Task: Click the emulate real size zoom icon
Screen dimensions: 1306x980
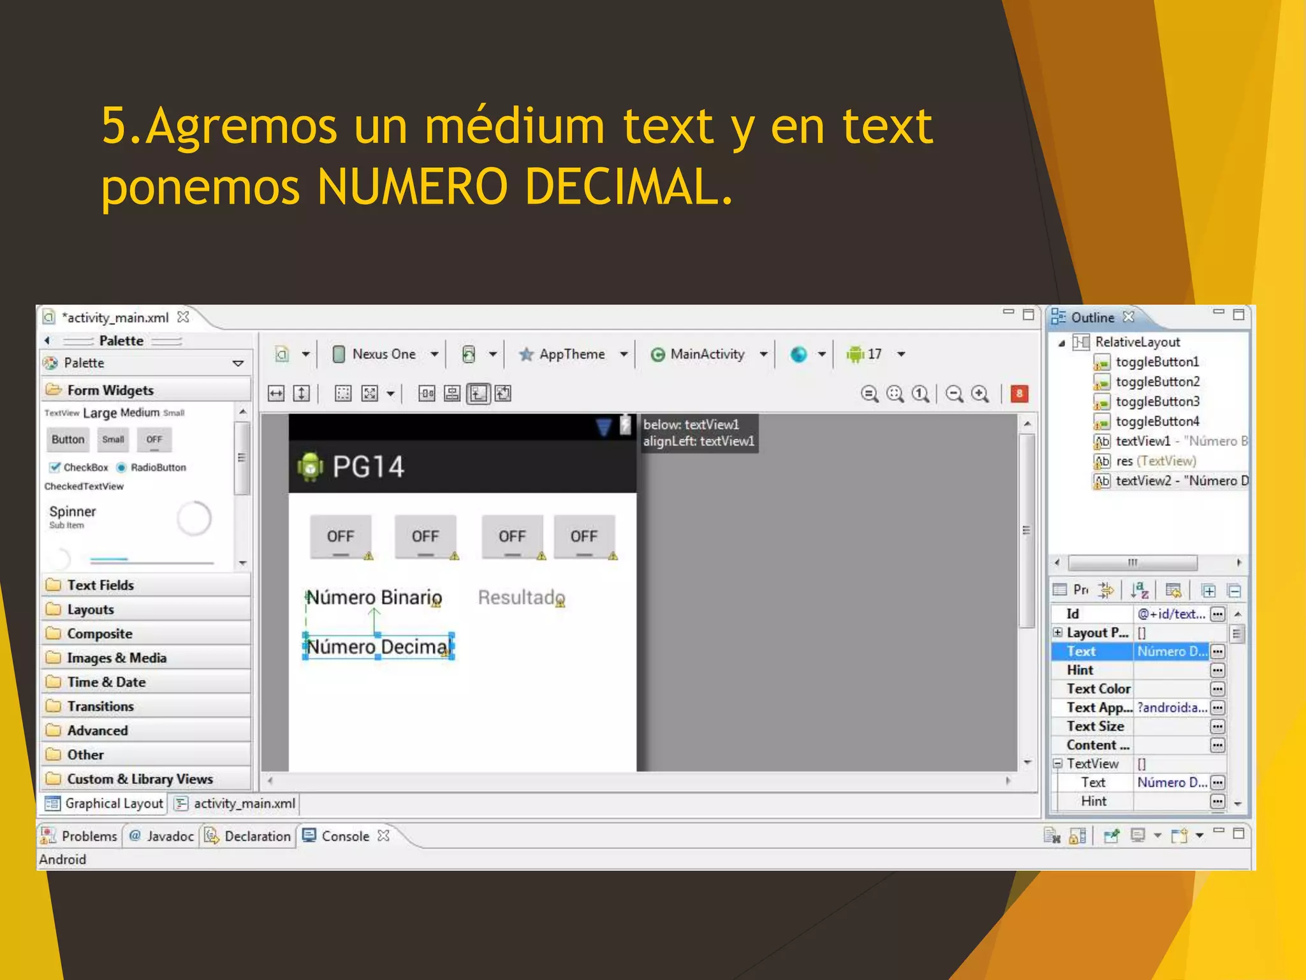Action: click(869, 394)
